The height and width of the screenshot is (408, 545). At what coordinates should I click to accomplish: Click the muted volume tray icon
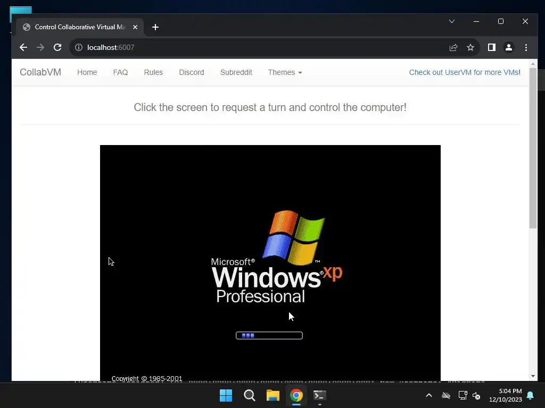[x=476, y=395]
